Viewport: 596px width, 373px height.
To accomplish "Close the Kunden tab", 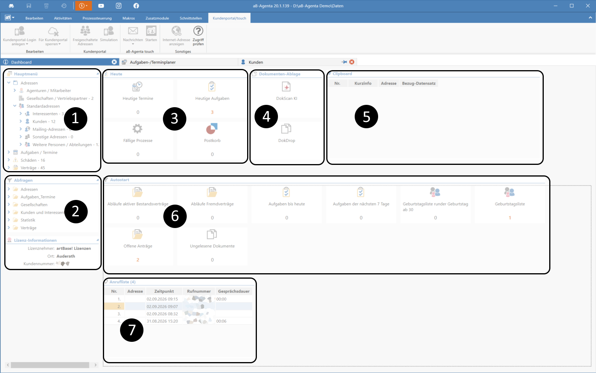I will pos(352,62).
